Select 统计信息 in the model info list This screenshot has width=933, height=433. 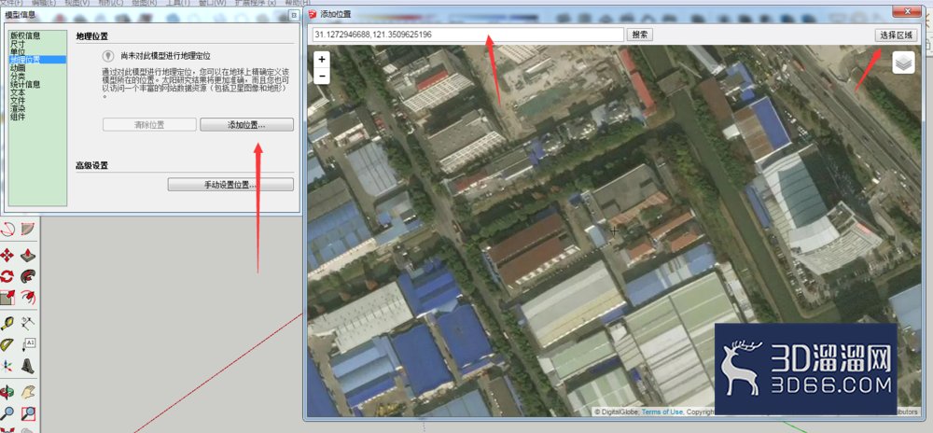click(x=25, y=85)
